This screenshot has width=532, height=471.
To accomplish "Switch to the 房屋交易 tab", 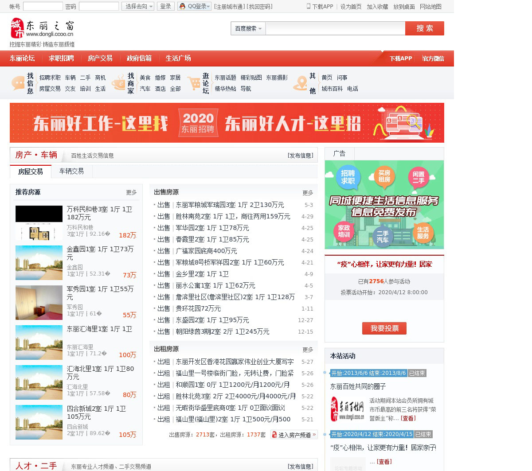I will [31, 171].
